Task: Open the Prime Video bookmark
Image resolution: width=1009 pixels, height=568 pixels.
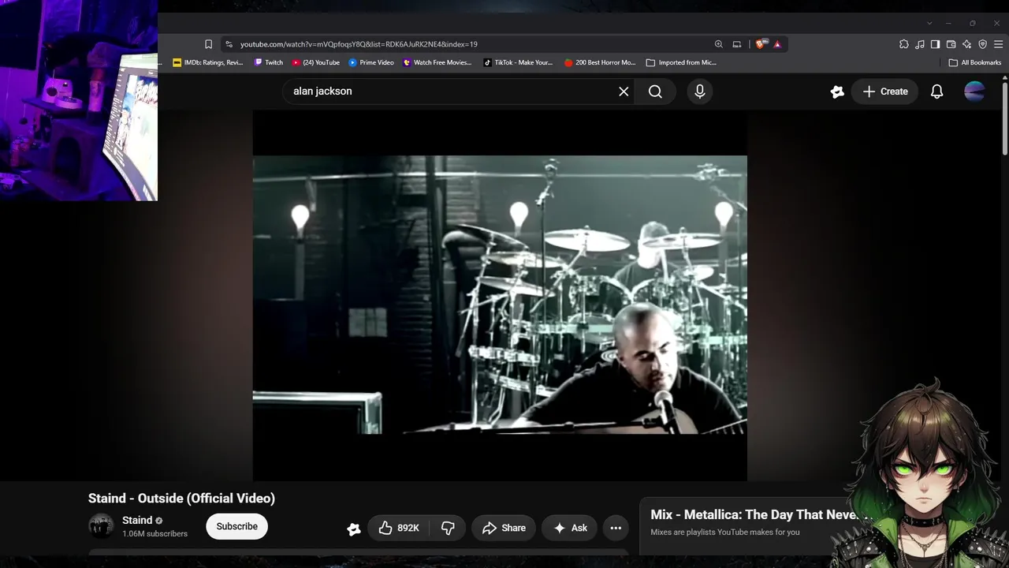Action: [x=371, y=62]
